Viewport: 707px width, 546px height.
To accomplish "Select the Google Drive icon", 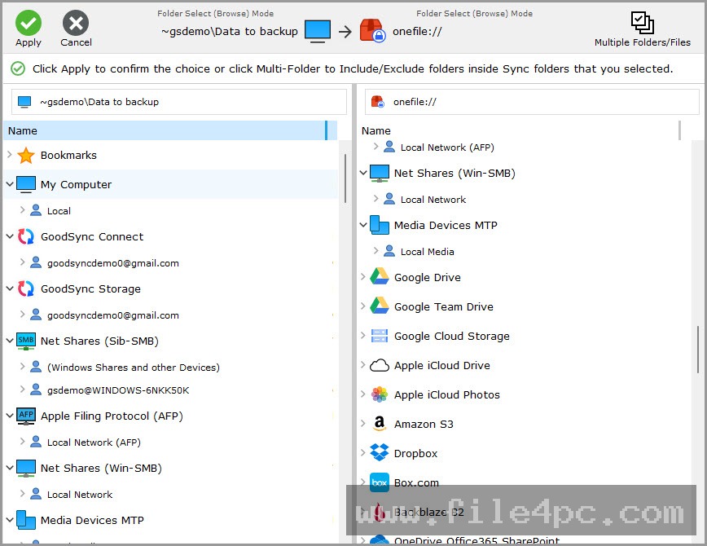I will (380, 277).
